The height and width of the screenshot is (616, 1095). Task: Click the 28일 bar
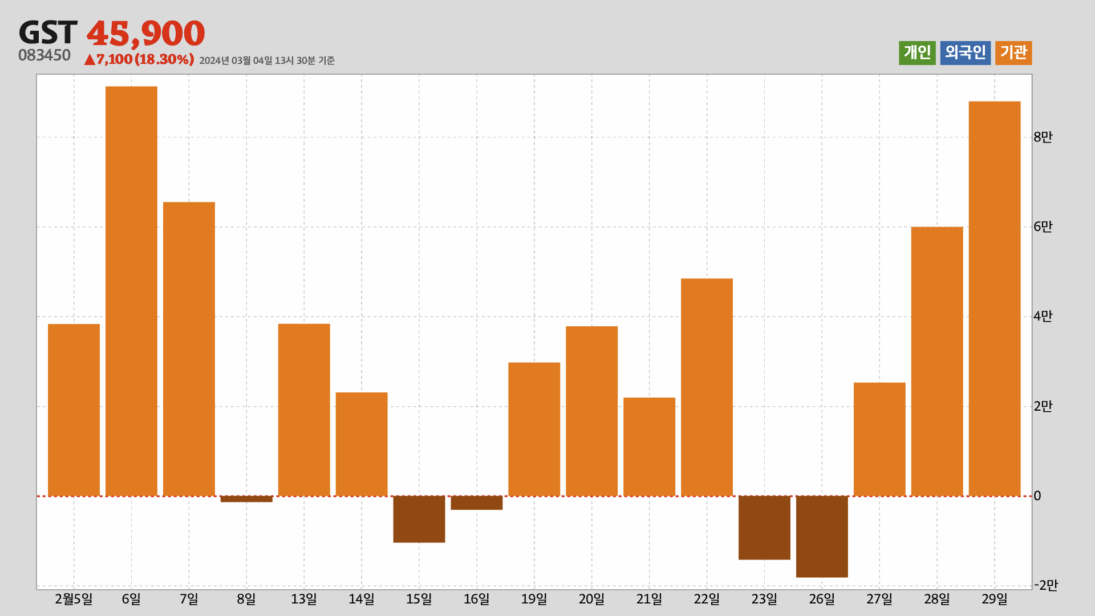pyautogui.click(x=937, y=362)
